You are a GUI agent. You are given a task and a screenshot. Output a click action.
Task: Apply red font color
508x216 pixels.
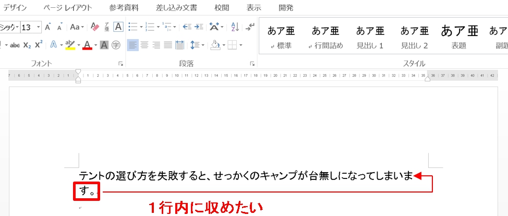[x=88, y=45]
